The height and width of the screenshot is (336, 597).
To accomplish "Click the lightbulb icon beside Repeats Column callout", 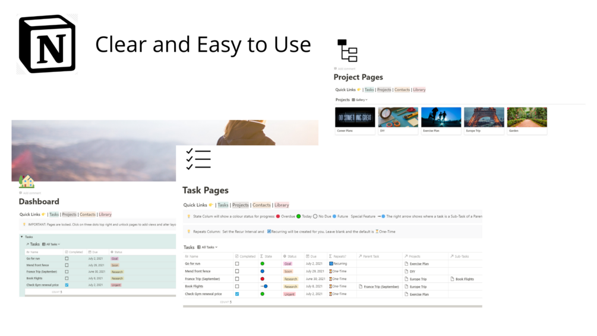I will click(x=188, y=231).
